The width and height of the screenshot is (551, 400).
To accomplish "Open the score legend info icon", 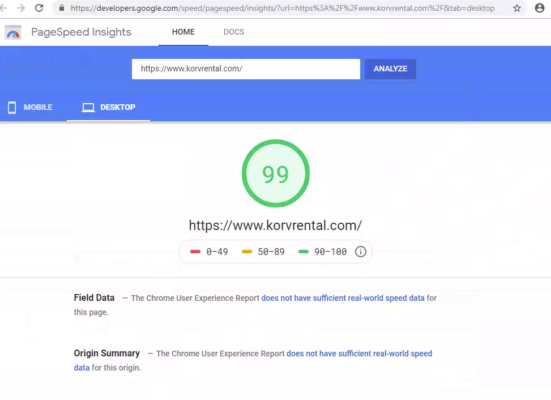I will coord(361,252).
